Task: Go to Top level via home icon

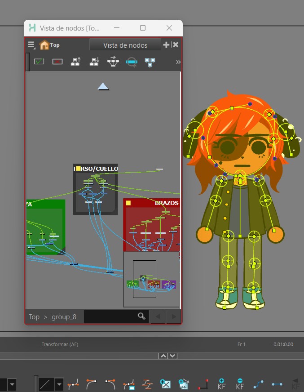Action: click(x=44, y=45)
